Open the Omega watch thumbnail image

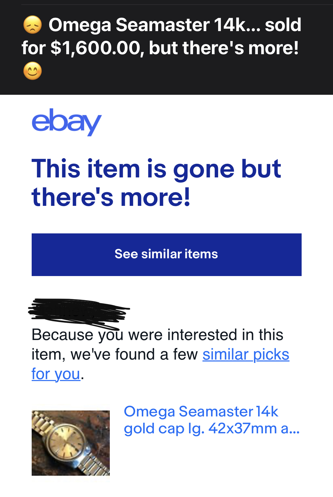point(71,443)
